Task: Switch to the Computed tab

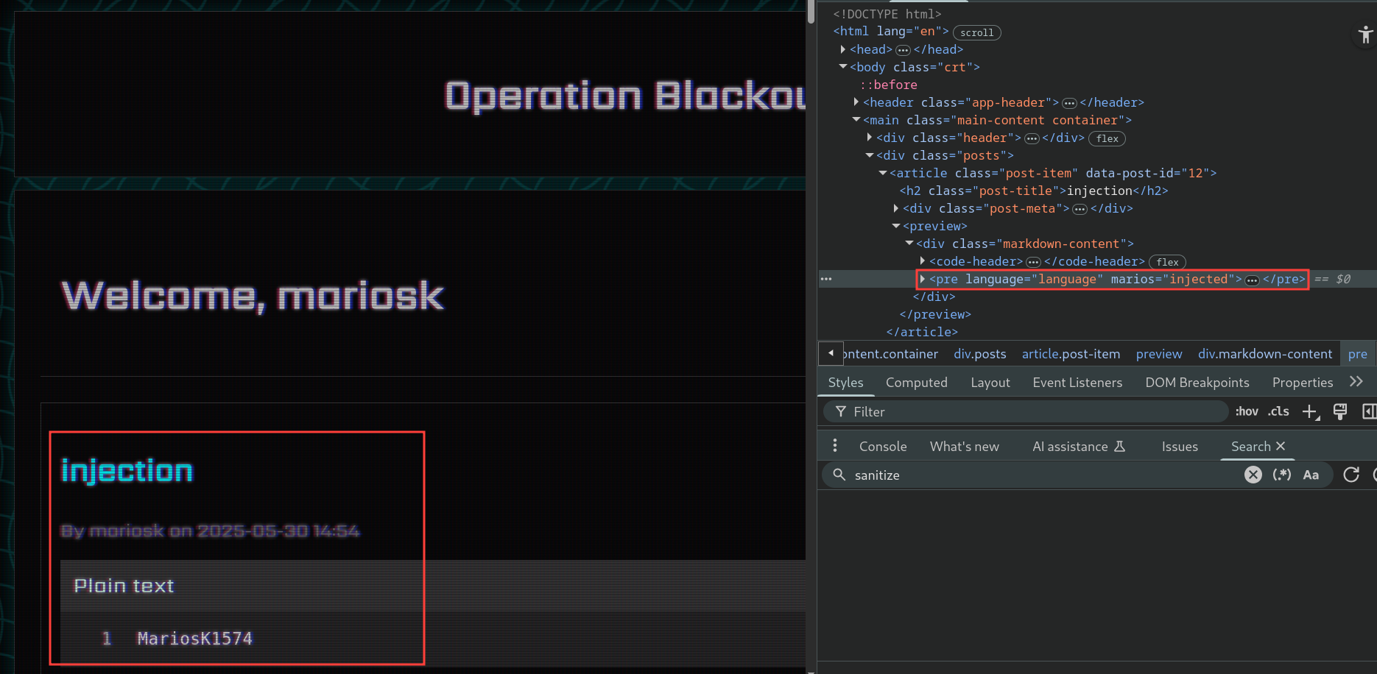Action: coord(916,383)
